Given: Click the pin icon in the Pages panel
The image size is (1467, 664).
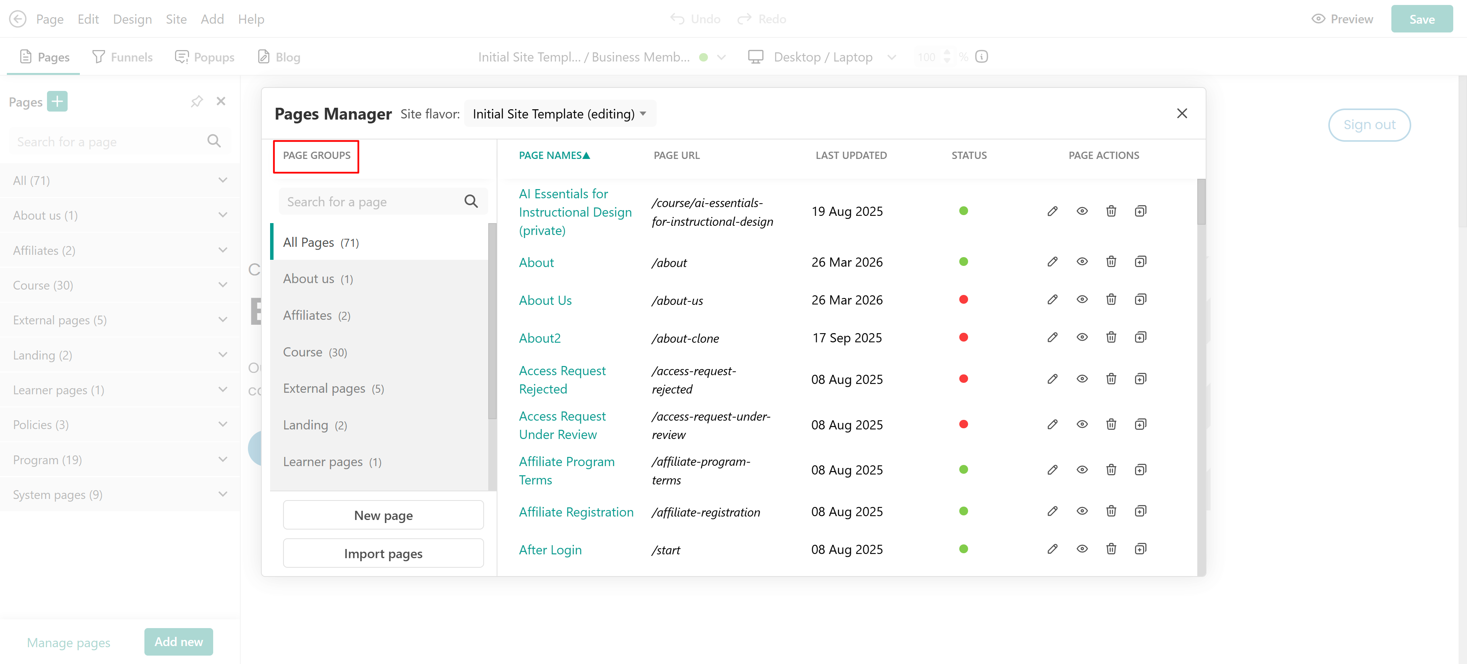Looking at the screenshot, I should click(196, 101).
